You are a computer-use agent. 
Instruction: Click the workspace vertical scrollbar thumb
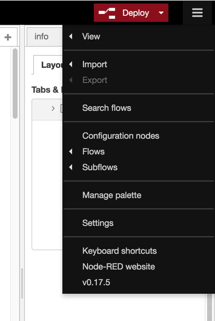[x=15, y=84]
